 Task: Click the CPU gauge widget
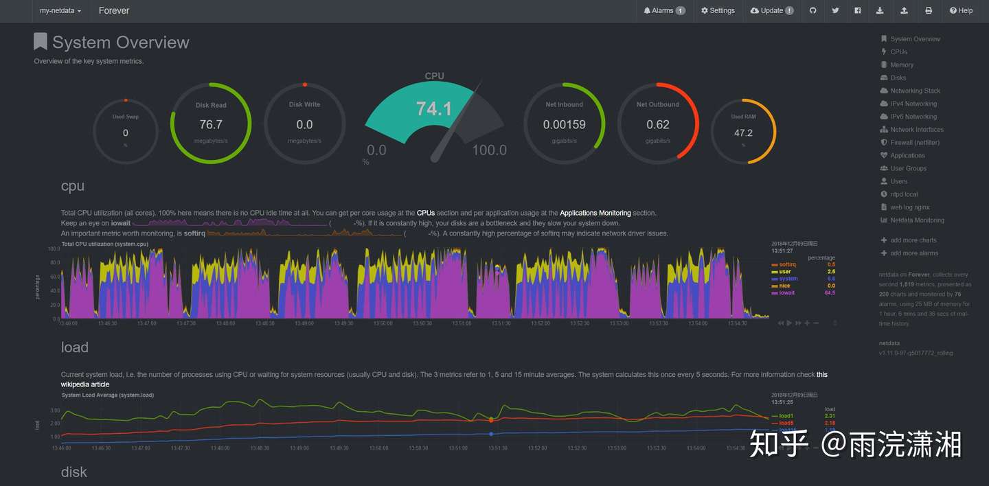click(434, 118)
